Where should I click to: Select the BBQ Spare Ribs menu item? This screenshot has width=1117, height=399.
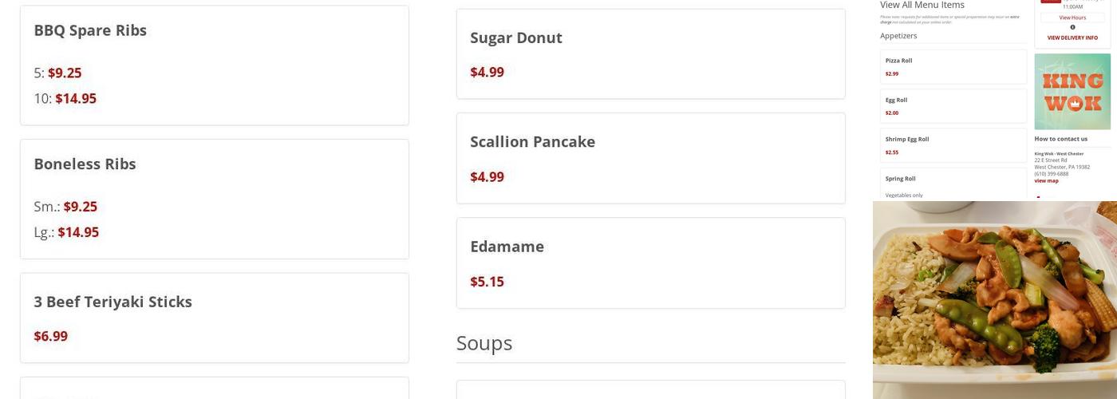pyautogui.click(x=214, y=65)
